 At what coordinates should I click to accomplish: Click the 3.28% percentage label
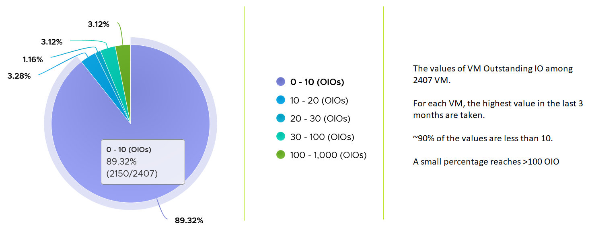(x=19, y=75)
